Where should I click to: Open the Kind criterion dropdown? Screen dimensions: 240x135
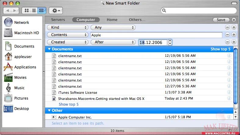coord(68,27)
